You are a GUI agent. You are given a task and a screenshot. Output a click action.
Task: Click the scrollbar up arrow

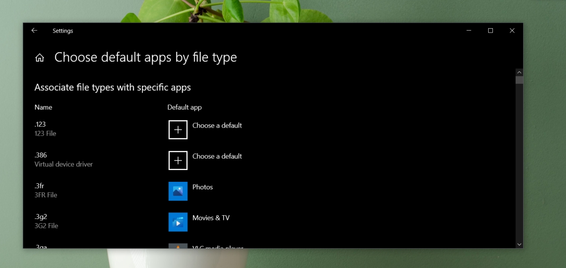pyautogui.click(x=519, y=73)
